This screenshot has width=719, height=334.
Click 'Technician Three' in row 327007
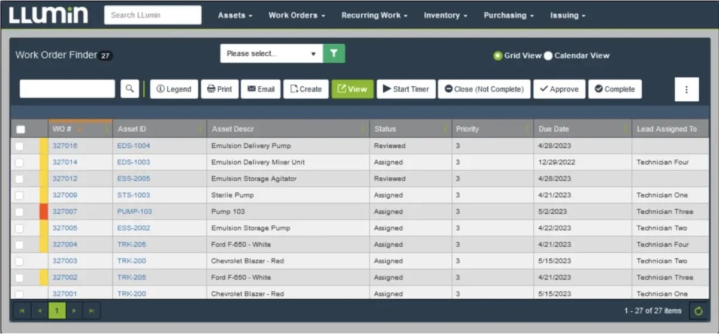click(664, 211)
